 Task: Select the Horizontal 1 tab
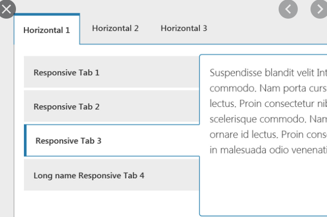pos(47,30)
